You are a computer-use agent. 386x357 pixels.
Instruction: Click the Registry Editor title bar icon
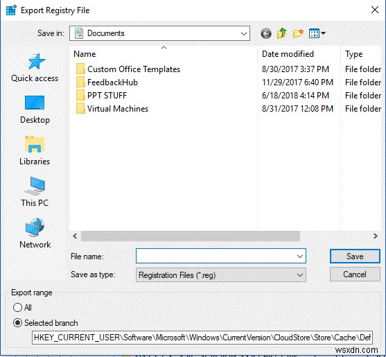(x=11, y=10)
